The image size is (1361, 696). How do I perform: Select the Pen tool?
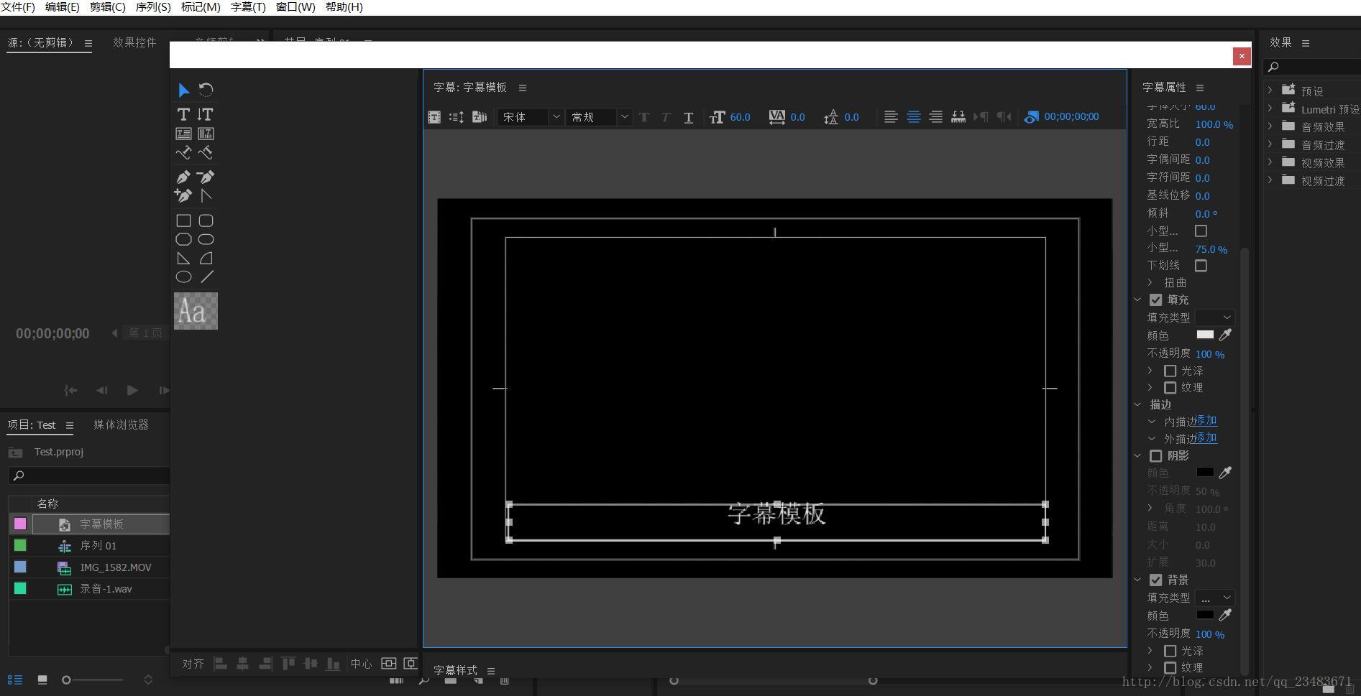coord(183,177)
